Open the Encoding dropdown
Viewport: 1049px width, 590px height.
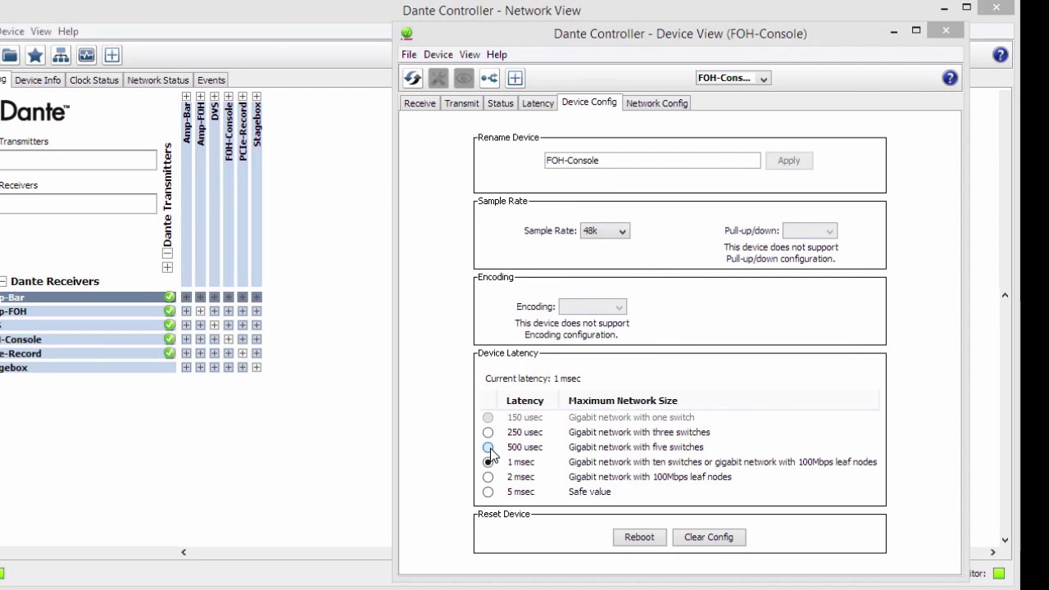click(593, 306)
